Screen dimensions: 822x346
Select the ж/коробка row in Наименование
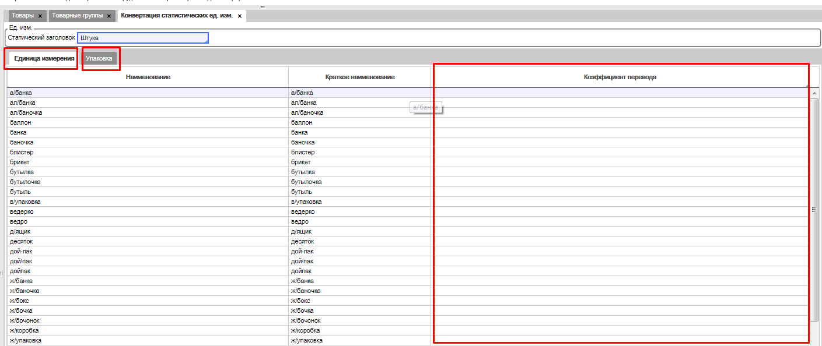tap(25, 331)
